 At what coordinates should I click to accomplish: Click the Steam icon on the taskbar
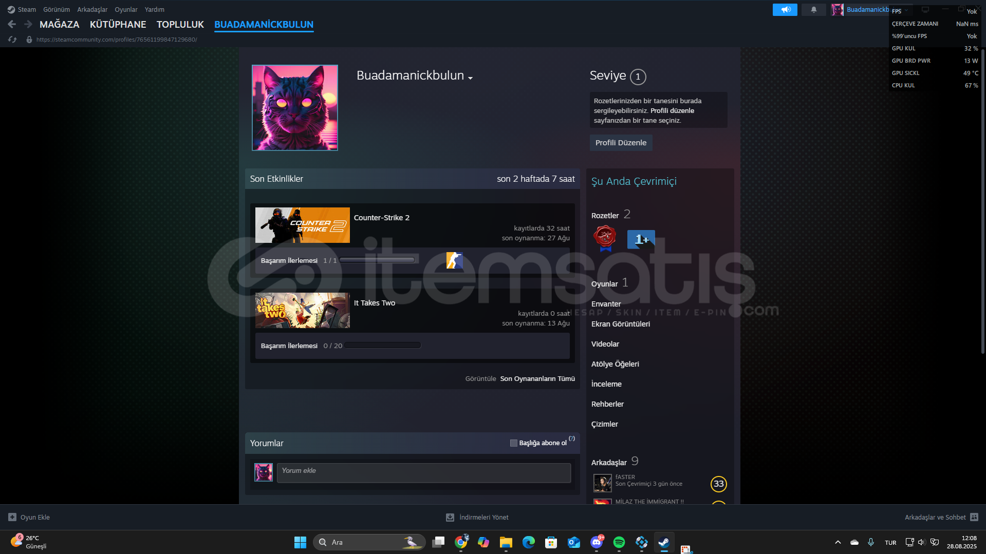[664, 542]
